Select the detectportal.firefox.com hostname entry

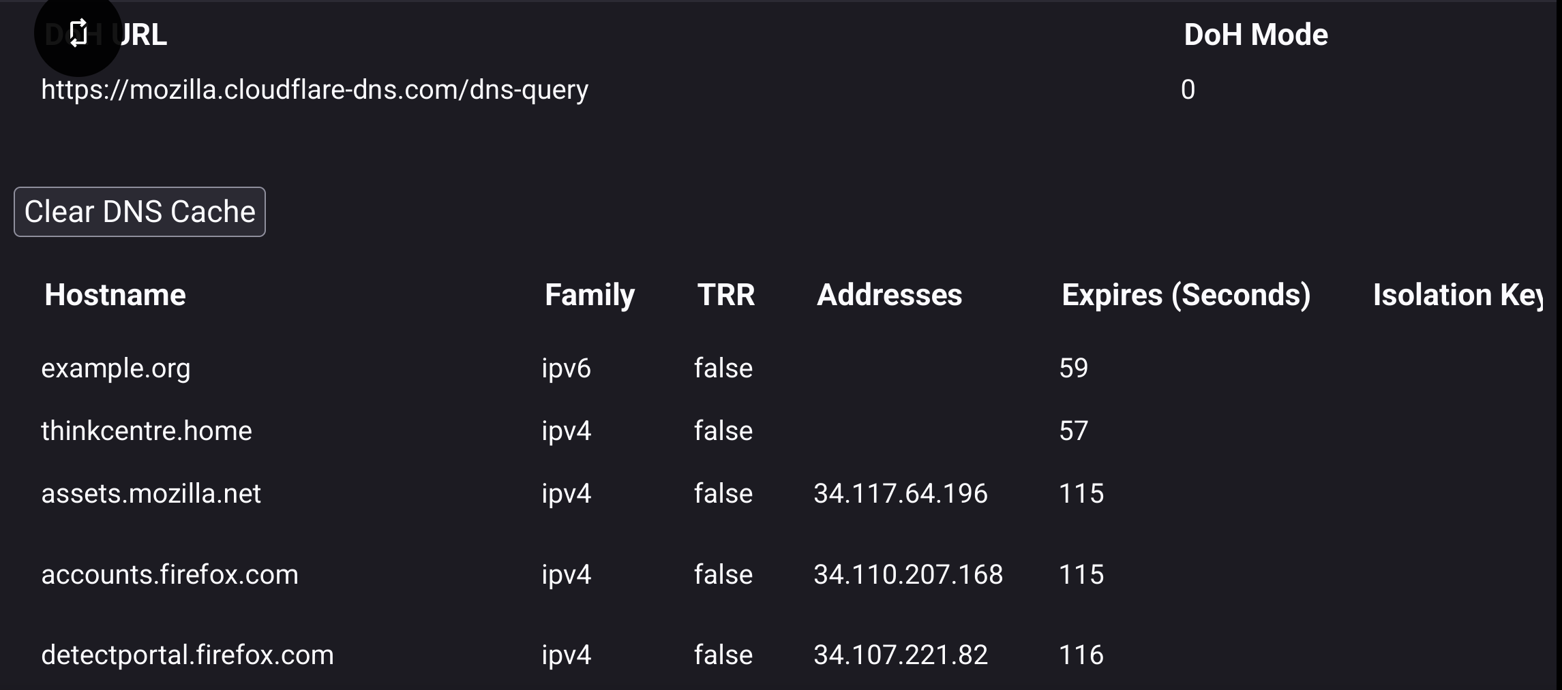tap(187, 655)
